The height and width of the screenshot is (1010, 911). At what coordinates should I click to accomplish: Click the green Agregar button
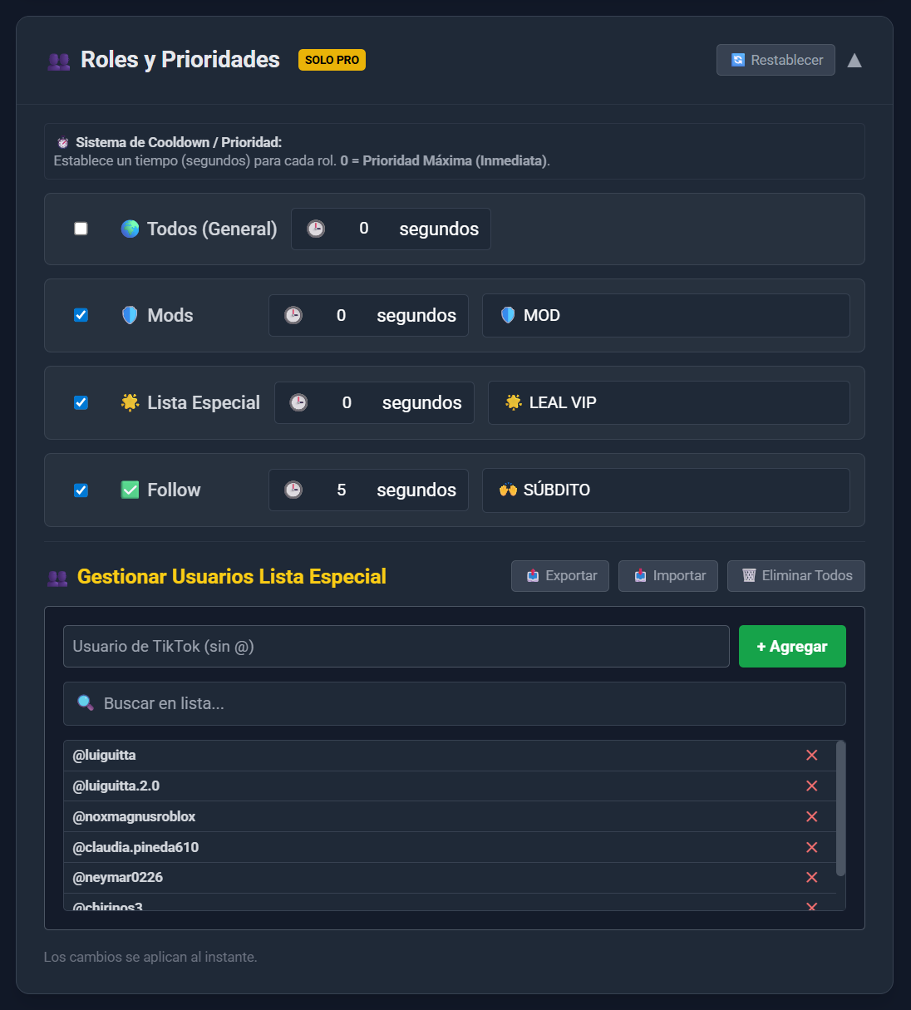[791, 646]
